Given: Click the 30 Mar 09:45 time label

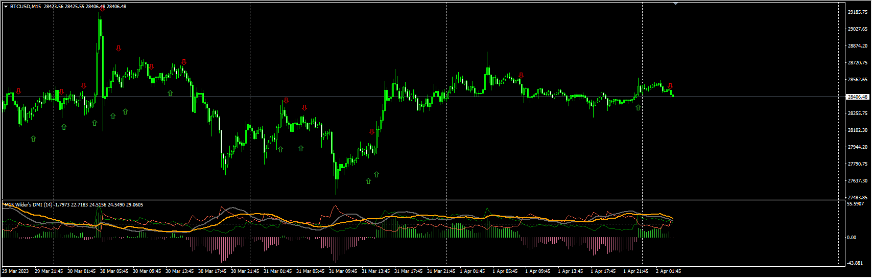Looking at the screenshot, I should click(x=147, y=271).
